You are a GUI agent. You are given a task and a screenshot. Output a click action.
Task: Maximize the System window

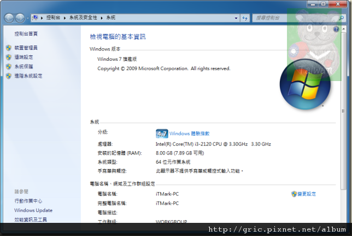click(323, 4)
